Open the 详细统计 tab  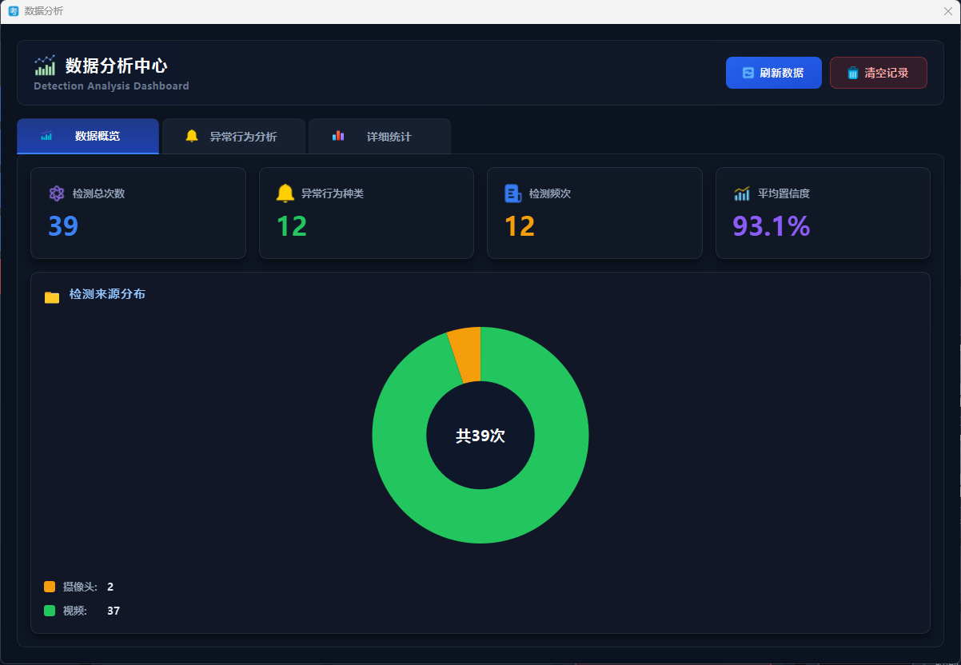[380, 137]
